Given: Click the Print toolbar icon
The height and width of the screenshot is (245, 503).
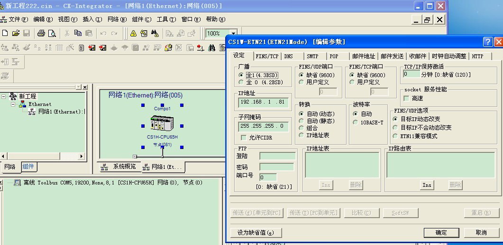Looking at the screenshot, I should click(41, 33).
